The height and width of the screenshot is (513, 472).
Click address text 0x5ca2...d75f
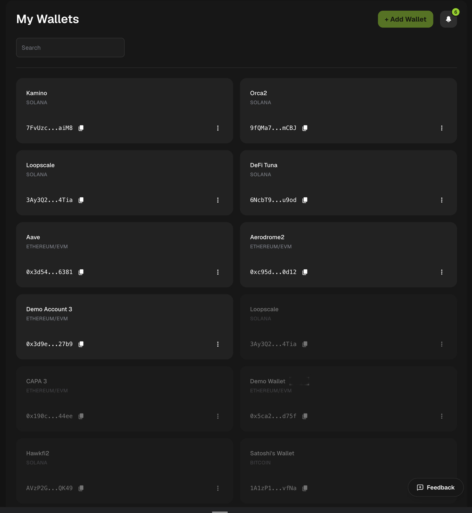click(x=273, y=416)
